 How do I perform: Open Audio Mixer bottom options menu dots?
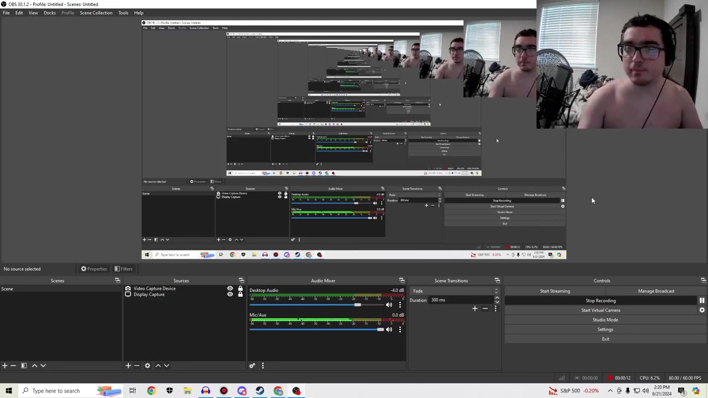pyautogui.click(x=263, y=365)
